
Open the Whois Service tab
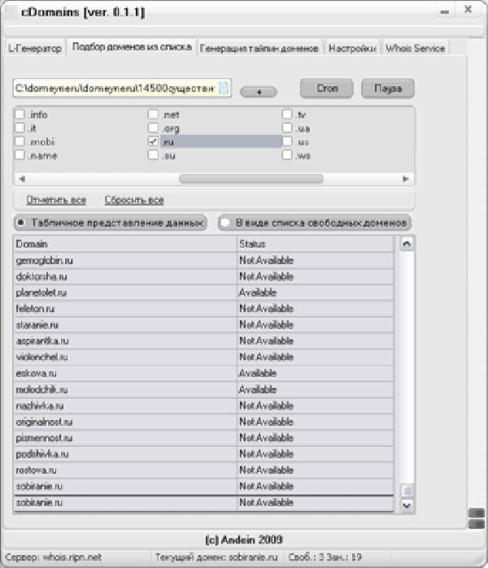(415, 48)
